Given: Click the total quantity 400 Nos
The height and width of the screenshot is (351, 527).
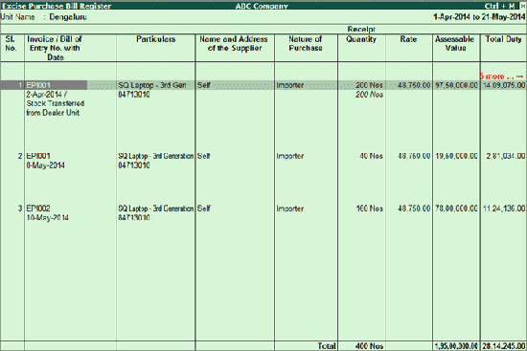Looking at the screenshot, I should coord(369,346).
